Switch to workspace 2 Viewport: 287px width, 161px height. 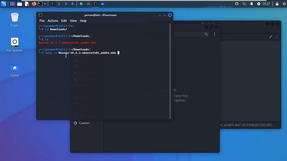[x=59, y=4]
